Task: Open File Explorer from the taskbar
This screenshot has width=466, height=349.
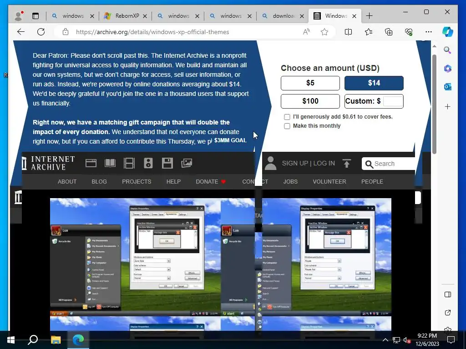Action: (x=56, y=340)
